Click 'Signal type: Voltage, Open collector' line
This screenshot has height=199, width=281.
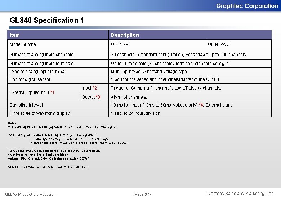pyautogui.click(x=70, y=139)
